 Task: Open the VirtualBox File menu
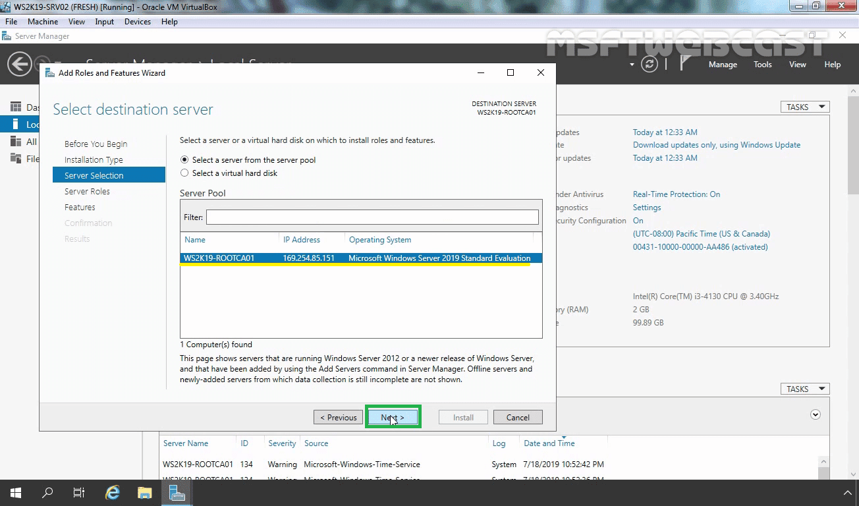coord(11,22)
